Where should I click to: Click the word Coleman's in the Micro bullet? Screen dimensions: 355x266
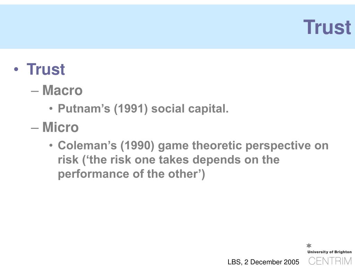click(87, 145)
